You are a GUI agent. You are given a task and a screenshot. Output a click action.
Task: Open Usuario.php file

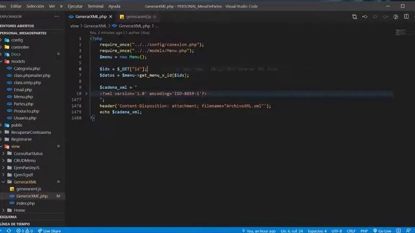coord(25,118)
